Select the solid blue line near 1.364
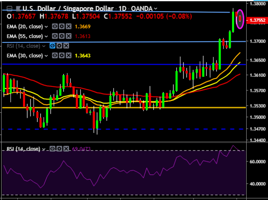Viewport: 268px width, 200px height. click(124, 64)
